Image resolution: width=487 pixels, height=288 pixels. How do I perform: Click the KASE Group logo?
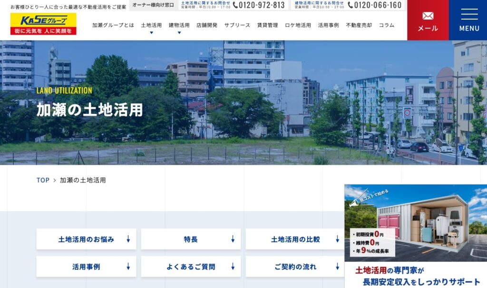(x=43, y=24)
